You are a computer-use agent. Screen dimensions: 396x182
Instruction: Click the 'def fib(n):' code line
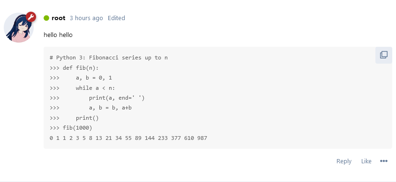(x=74, y=68)
